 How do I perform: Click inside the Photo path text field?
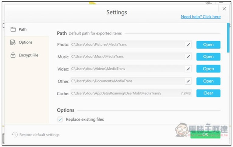(128, 45)
